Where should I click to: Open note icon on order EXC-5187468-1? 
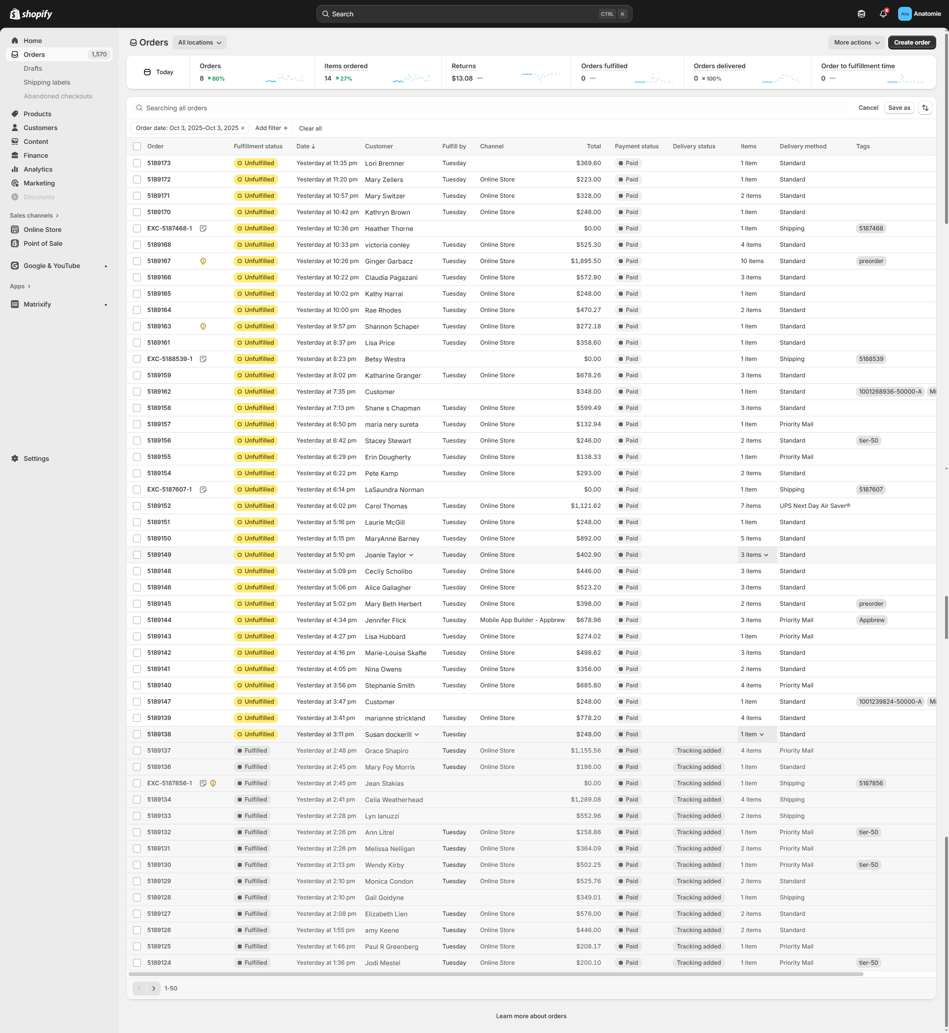[x=203, y=228]
